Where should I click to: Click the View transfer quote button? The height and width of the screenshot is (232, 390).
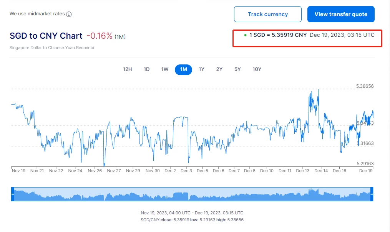point(341,14)
